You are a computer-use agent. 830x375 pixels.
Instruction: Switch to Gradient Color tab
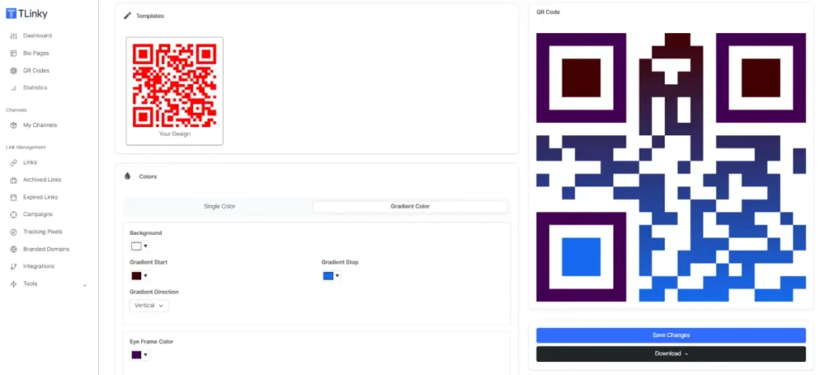click(409, 207)
